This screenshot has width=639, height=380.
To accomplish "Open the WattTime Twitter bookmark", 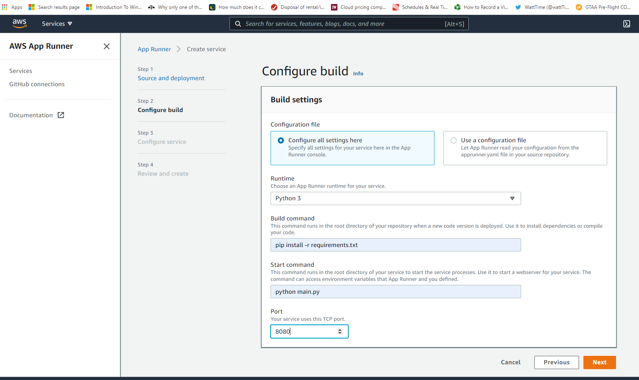I will coord(542,7).
